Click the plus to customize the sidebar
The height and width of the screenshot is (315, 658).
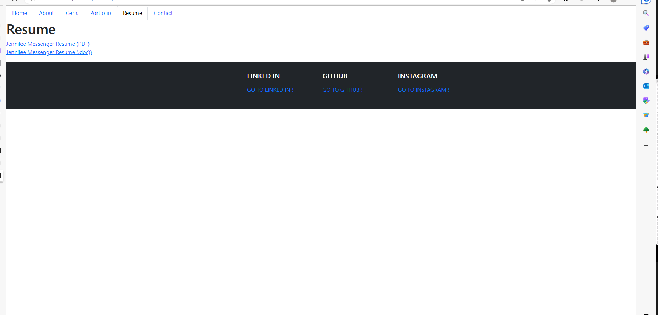(646, 145)
